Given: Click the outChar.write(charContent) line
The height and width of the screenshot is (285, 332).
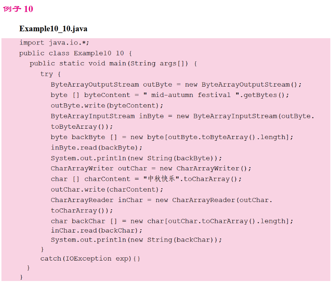Looking at the screenshot, I should pyautogui.click(x=107, y=189).
